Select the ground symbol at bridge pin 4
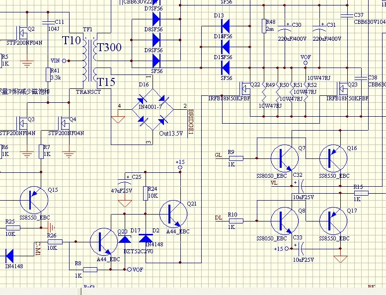386x295 pixels. click(x=118, y=120)
